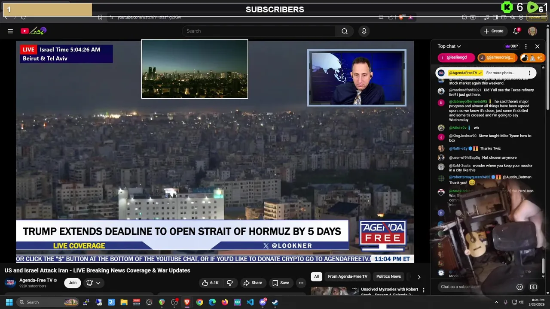Share the live stream
The width and height of the screenshot is (550, 309).
[x=253, y=283]
